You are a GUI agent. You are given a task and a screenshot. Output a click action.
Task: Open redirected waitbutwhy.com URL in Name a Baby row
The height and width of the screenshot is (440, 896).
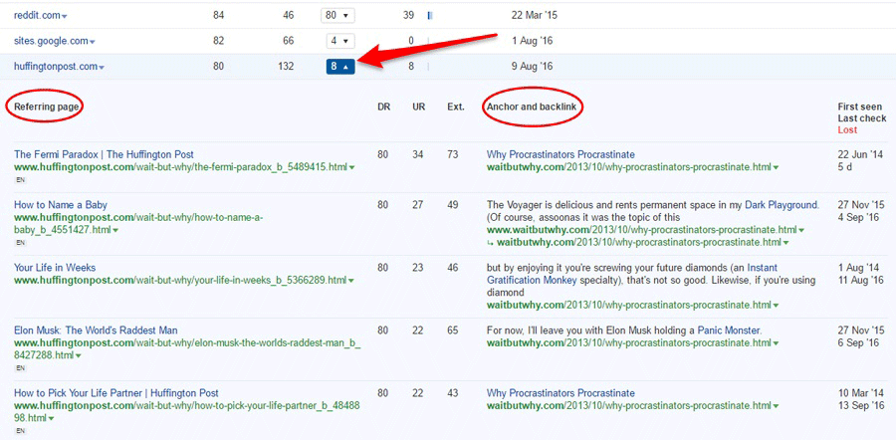click(x=638, y=242)
